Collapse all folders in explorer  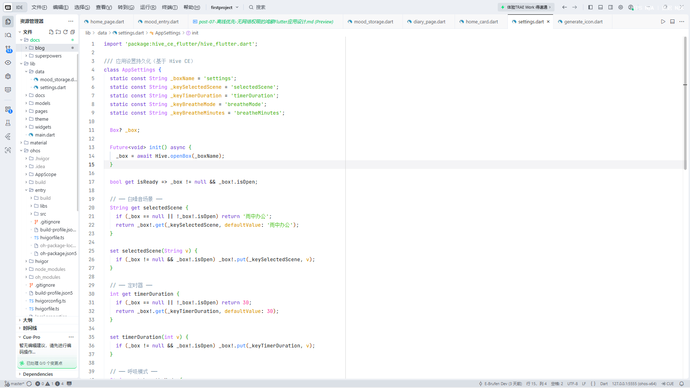point(73,32)
